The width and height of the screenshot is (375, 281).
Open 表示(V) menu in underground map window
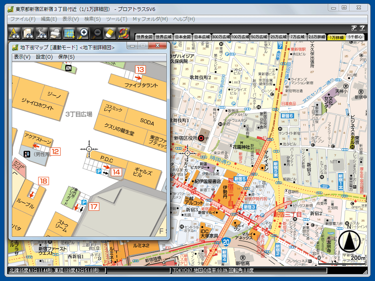(x=22, y=57)
